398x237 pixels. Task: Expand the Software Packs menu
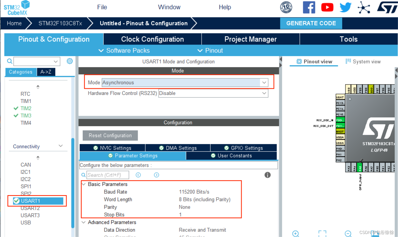tap(124, 50)
